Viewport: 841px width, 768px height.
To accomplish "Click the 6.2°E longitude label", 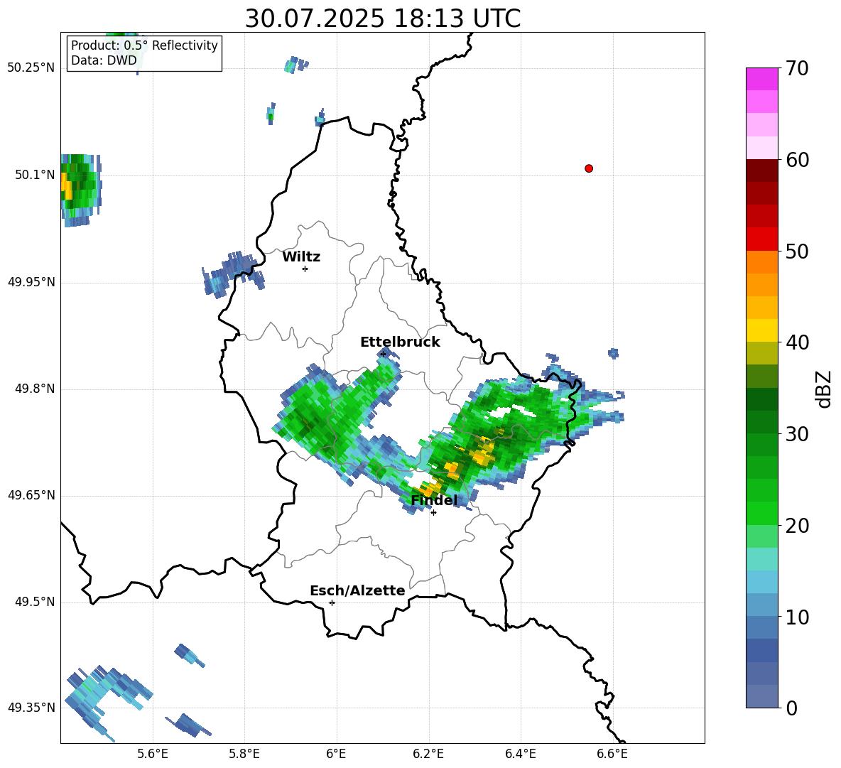I will [x=428, y=754].
